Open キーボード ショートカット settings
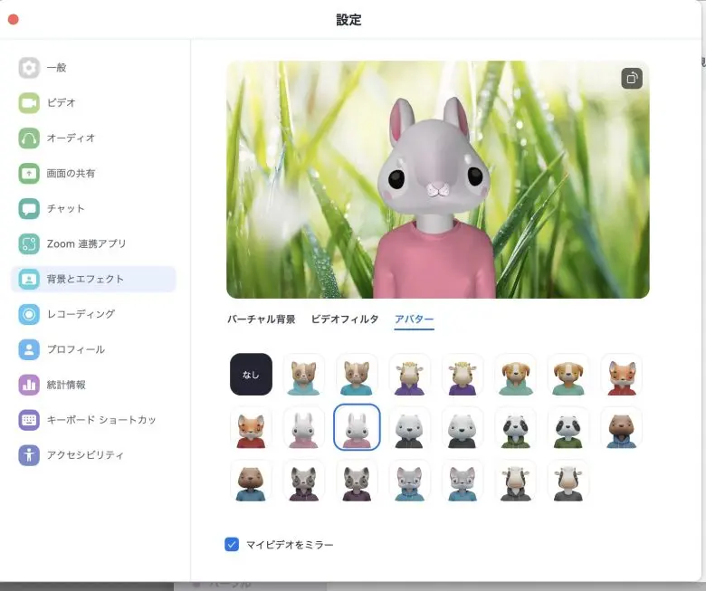 point(93,420)
